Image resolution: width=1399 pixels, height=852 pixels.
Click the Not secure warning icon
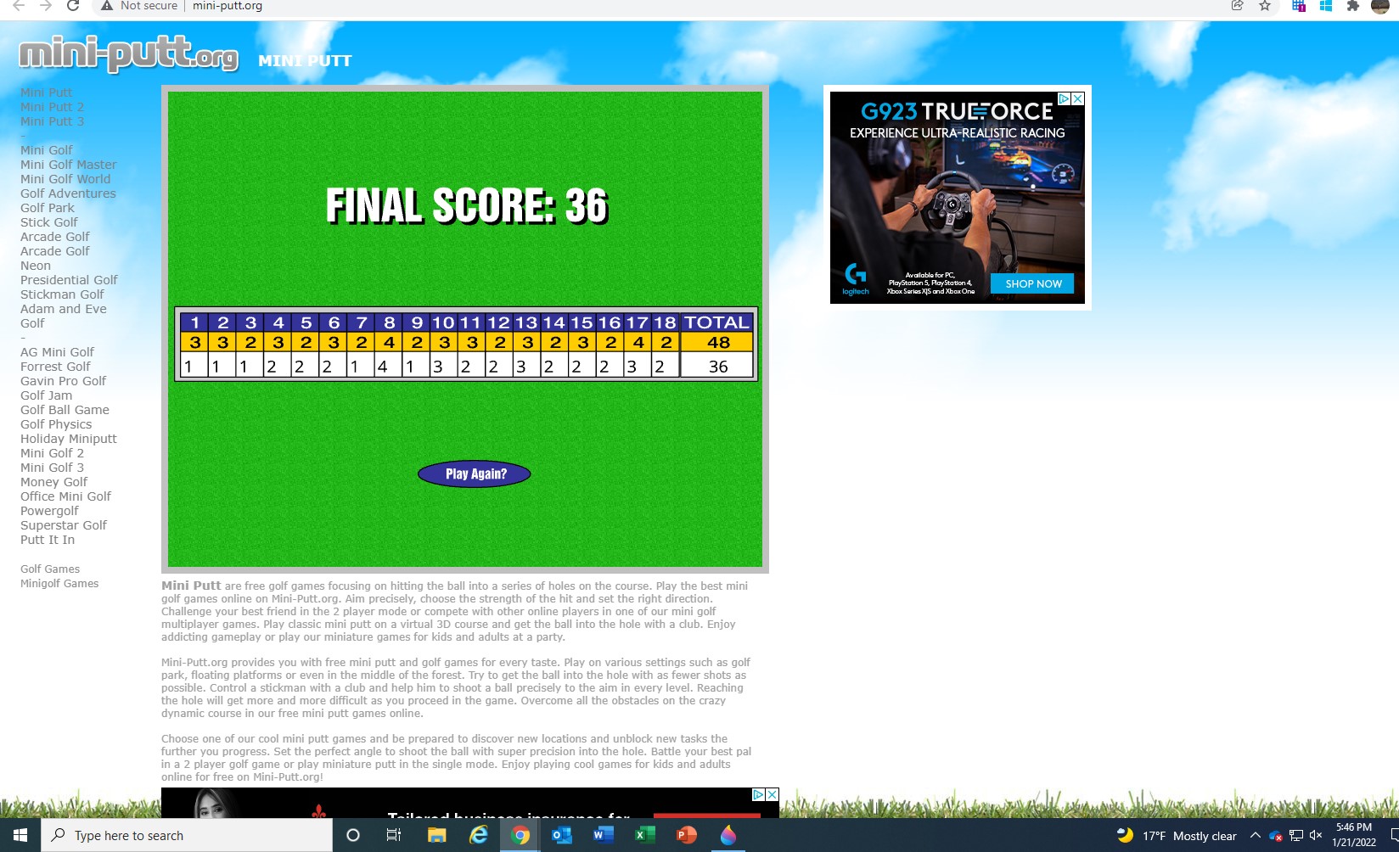[x=107, y=6]
